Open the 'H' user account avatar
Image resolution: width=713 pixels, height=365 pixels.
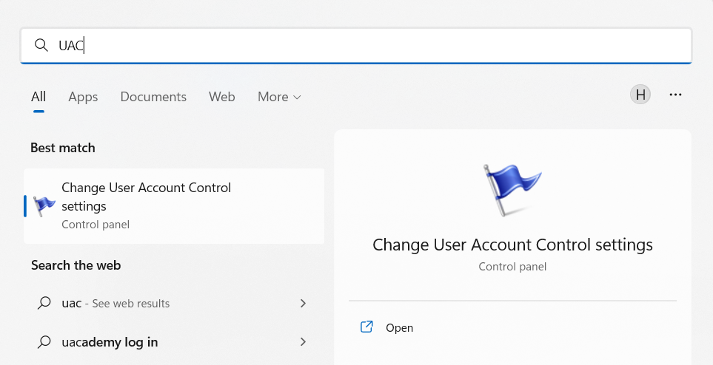pos(640,95)
